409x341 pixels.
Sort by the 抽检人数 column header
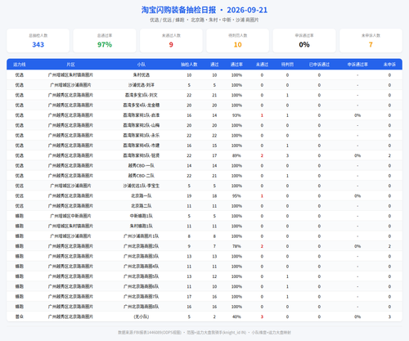click(x=189, y=65)
